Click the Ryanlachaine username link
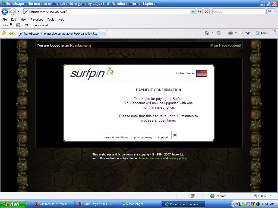 point(80,45)
